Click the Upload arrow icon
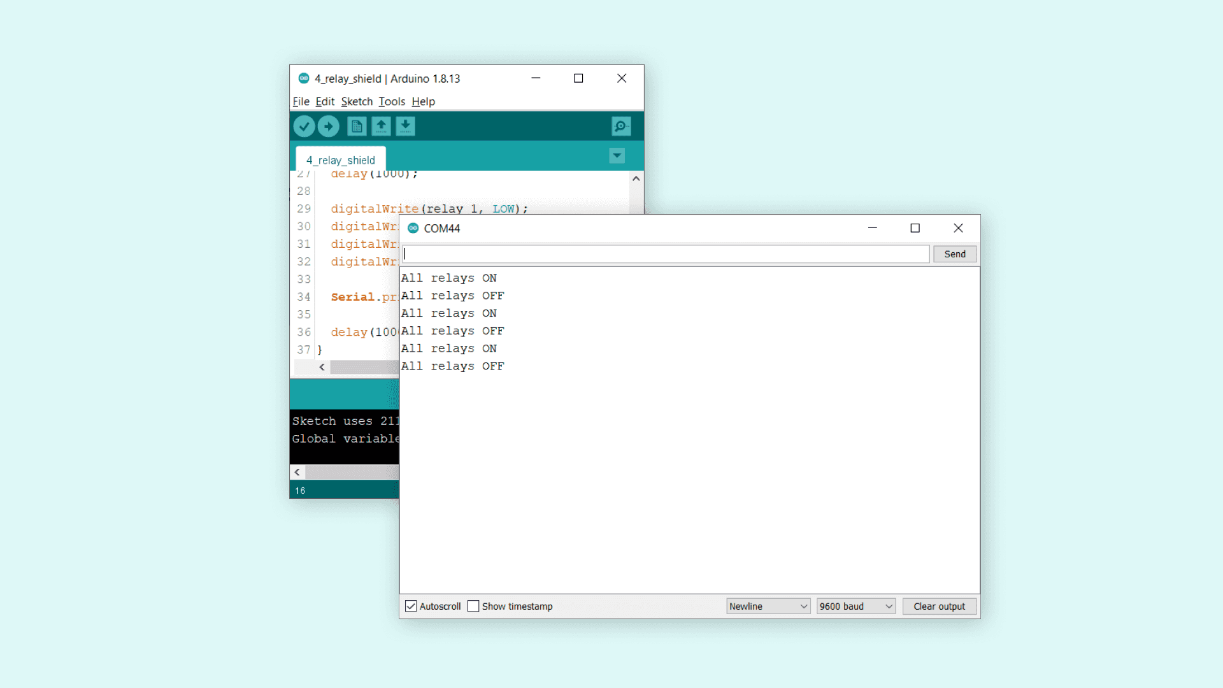The height and width of the screenshot is (688, 1223). [x=328, y=126]
